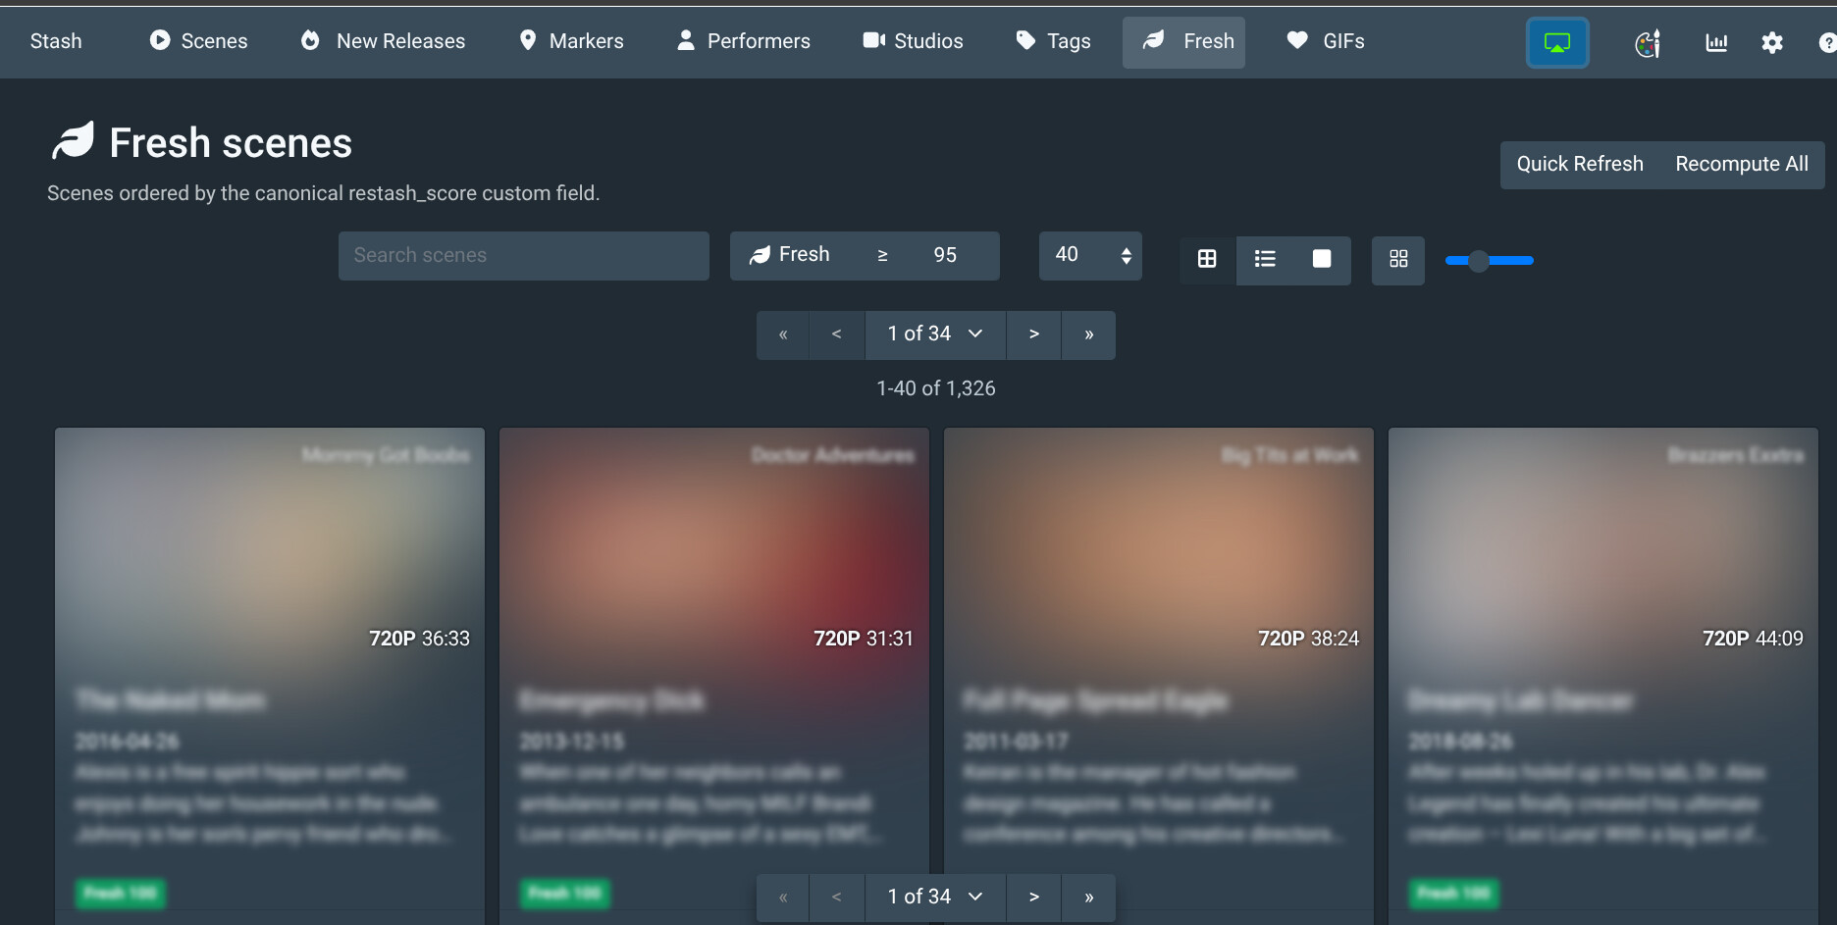The image size is (1837, 925).
Task: Click the '1-40 of 1,326' count text
Action: (x=936, y=388)
